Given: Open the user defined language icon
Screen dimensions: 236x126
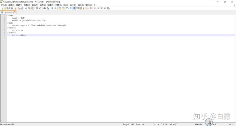Looking at the screenshot, I should (x=77, y=8).
